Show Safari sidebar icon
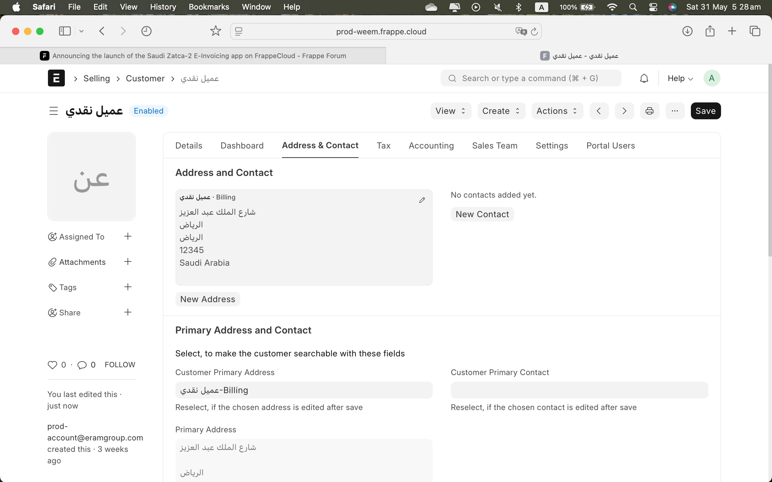 coord(65,31)
